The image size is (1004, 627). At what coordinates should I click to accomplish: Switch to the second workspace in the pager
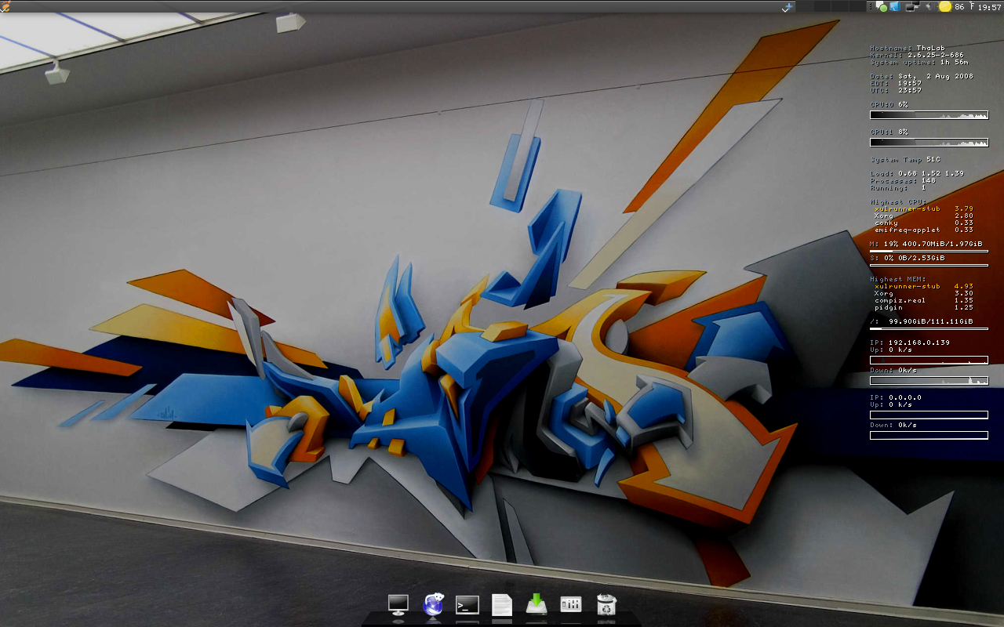point(822,6)
